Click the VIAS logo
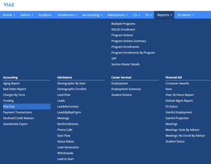 tap(9, 5)
